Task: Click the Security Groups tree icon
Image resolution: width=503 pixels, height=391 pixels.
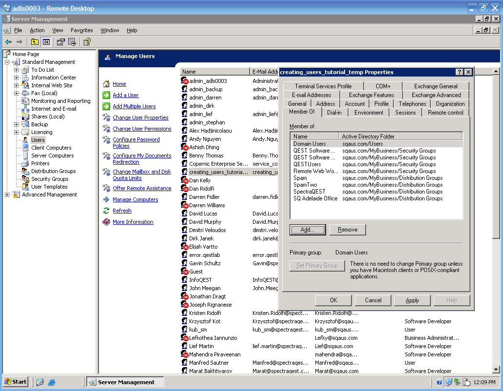Action: [x=26, y=179]
